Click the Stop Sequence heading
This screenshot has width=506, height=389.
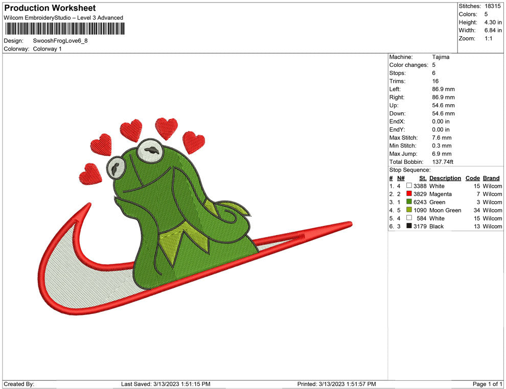tap(410, 170)
